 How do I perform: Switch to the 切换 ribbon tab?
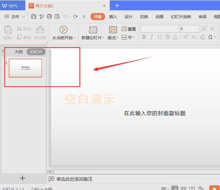(144, 17)
